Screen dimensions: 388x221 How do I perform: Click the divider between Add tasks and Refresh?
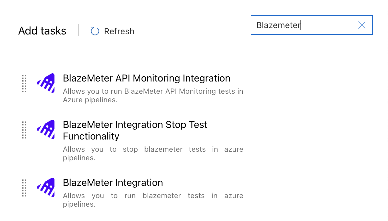click(79, 31)
